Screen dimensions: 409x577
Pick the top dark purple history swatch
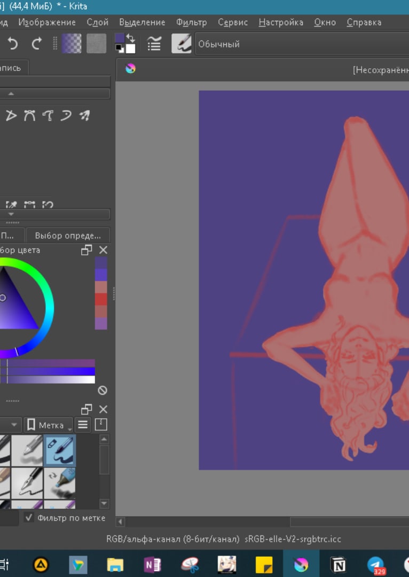pos(101,263)
